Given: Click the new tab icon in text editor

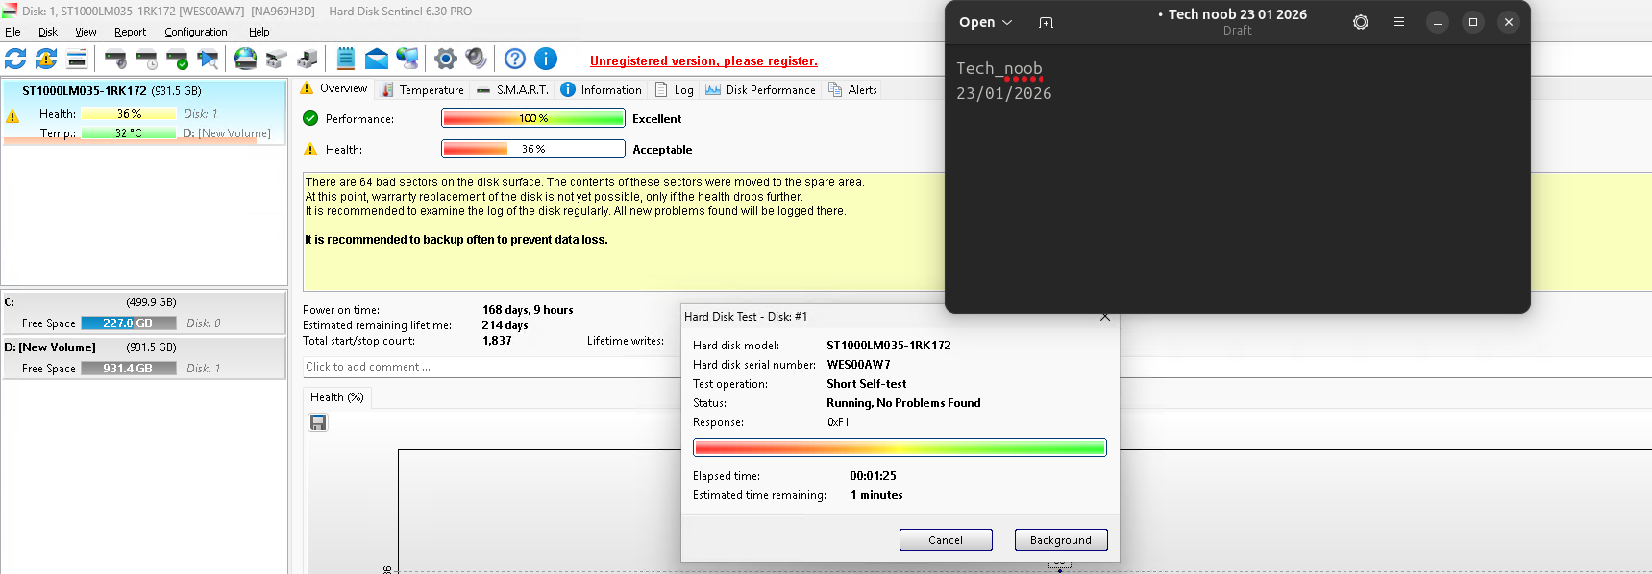Looking at the screenshot, I should click(x=1046, y=22).
